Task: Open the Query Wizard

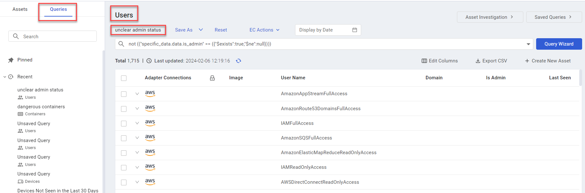Action: click(559, 44)
